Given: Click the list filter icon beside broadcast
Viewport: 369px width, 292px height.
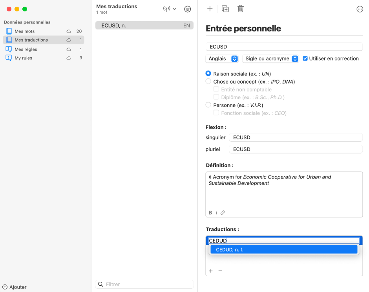Looking at the screenshot, I should coord(188,9).
